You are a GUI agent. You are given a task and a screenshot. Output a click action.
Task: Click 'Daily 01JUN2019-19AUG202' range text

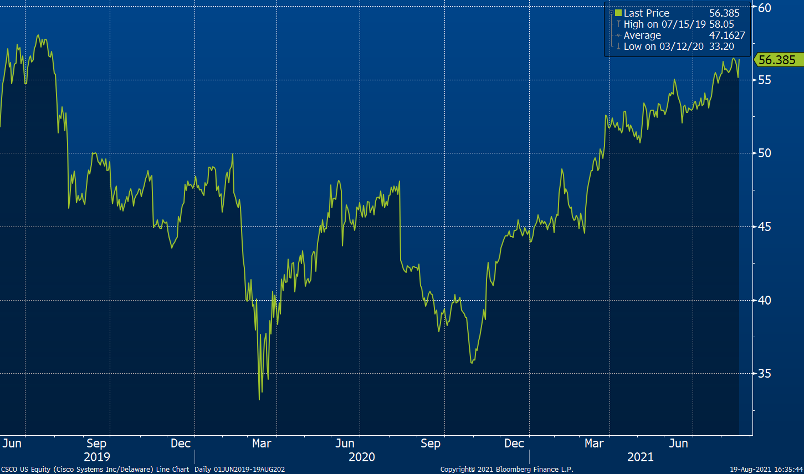(240, 470)
